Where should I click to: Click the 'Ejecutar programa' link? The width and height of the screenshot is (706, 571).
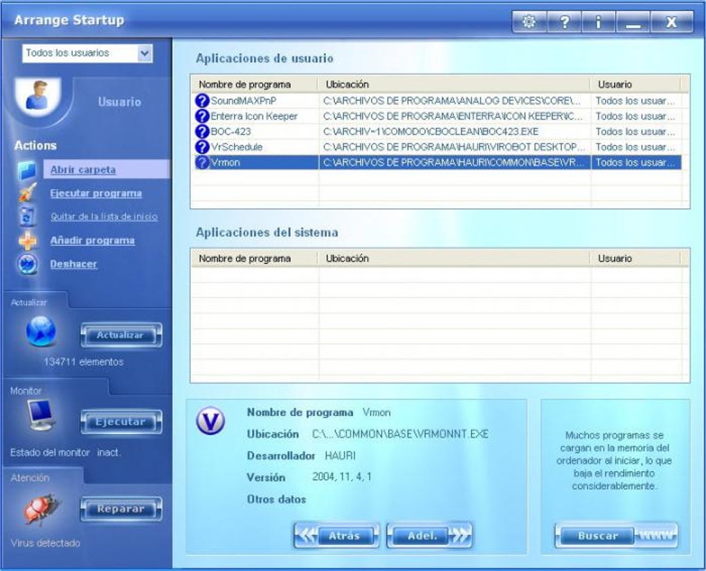(x=96, y=194)
